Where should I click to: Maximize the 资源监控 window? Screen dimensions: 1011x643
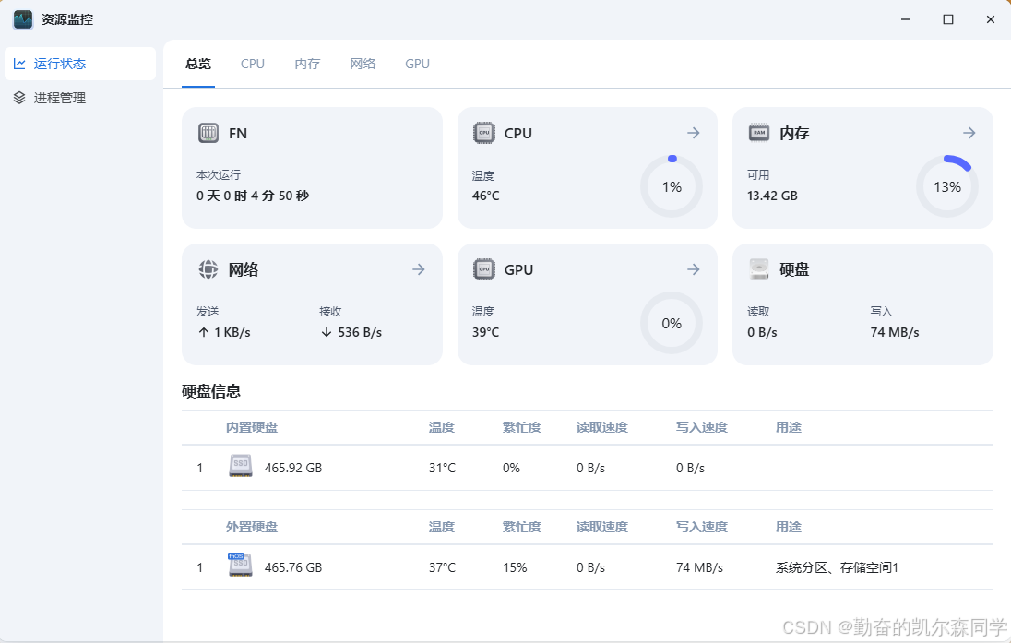pyautogui.click(x=948, y=19)
